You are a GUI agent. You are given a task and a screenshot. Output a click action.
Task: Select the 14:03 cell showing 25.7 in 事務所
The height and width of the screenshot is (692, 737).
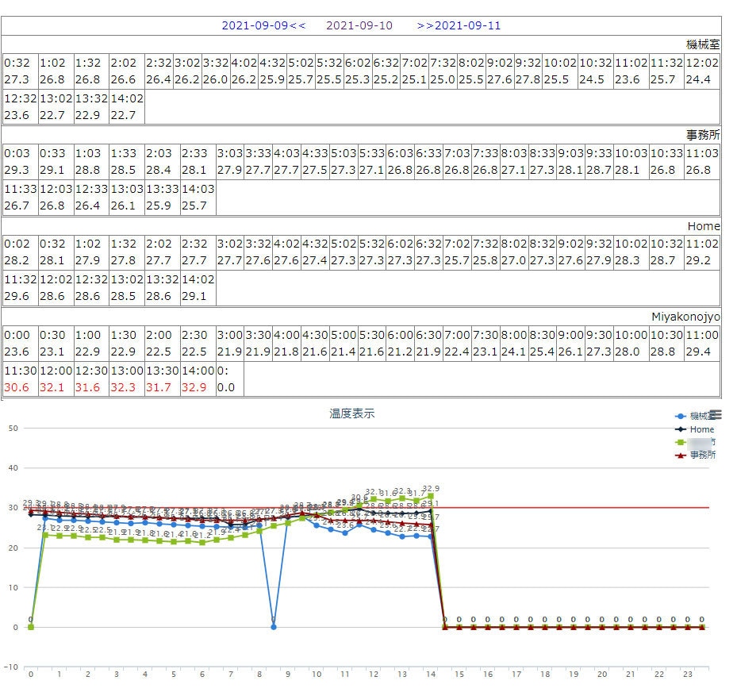point(198,197)
